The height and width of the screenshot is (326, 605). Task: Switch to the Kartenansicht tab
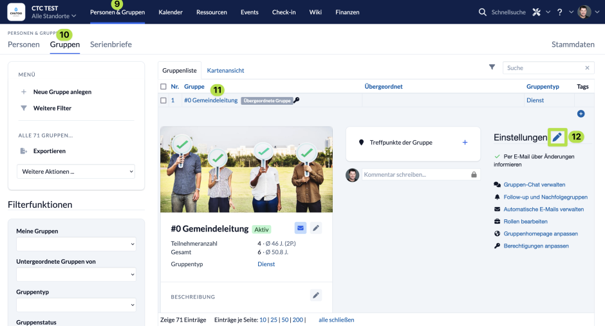[x=225, y=71]
